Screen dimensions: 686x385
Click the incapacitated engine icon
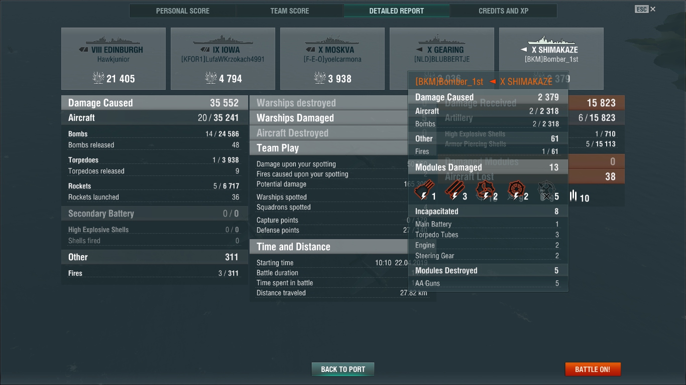point(485,191)
